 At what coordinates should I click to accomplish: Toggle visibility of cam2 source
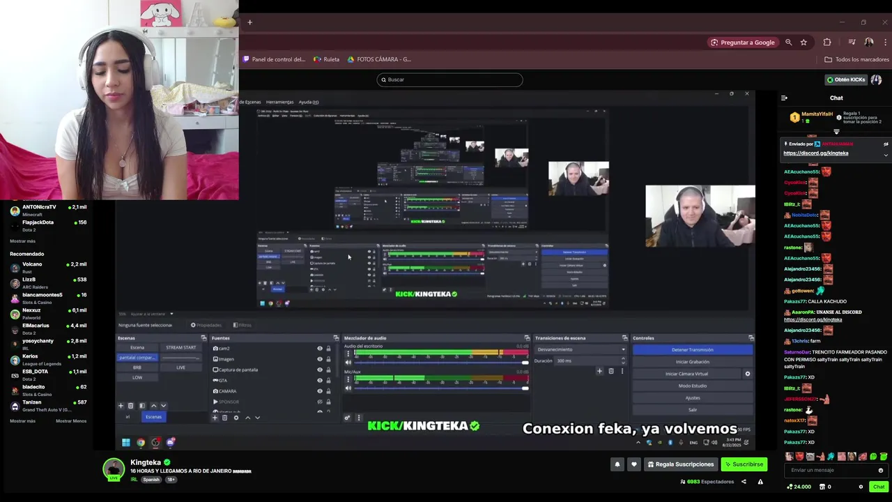[x=320, y=349]
